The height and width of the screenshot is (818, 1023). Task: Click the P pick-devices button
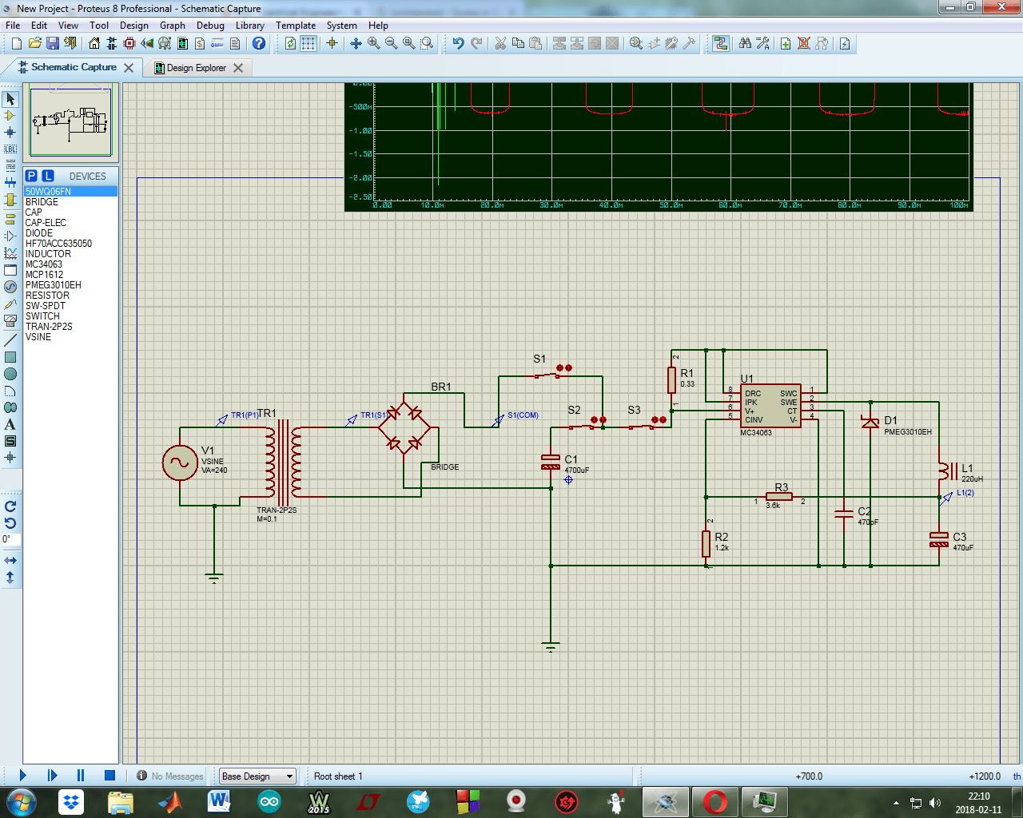pos(31,175)
